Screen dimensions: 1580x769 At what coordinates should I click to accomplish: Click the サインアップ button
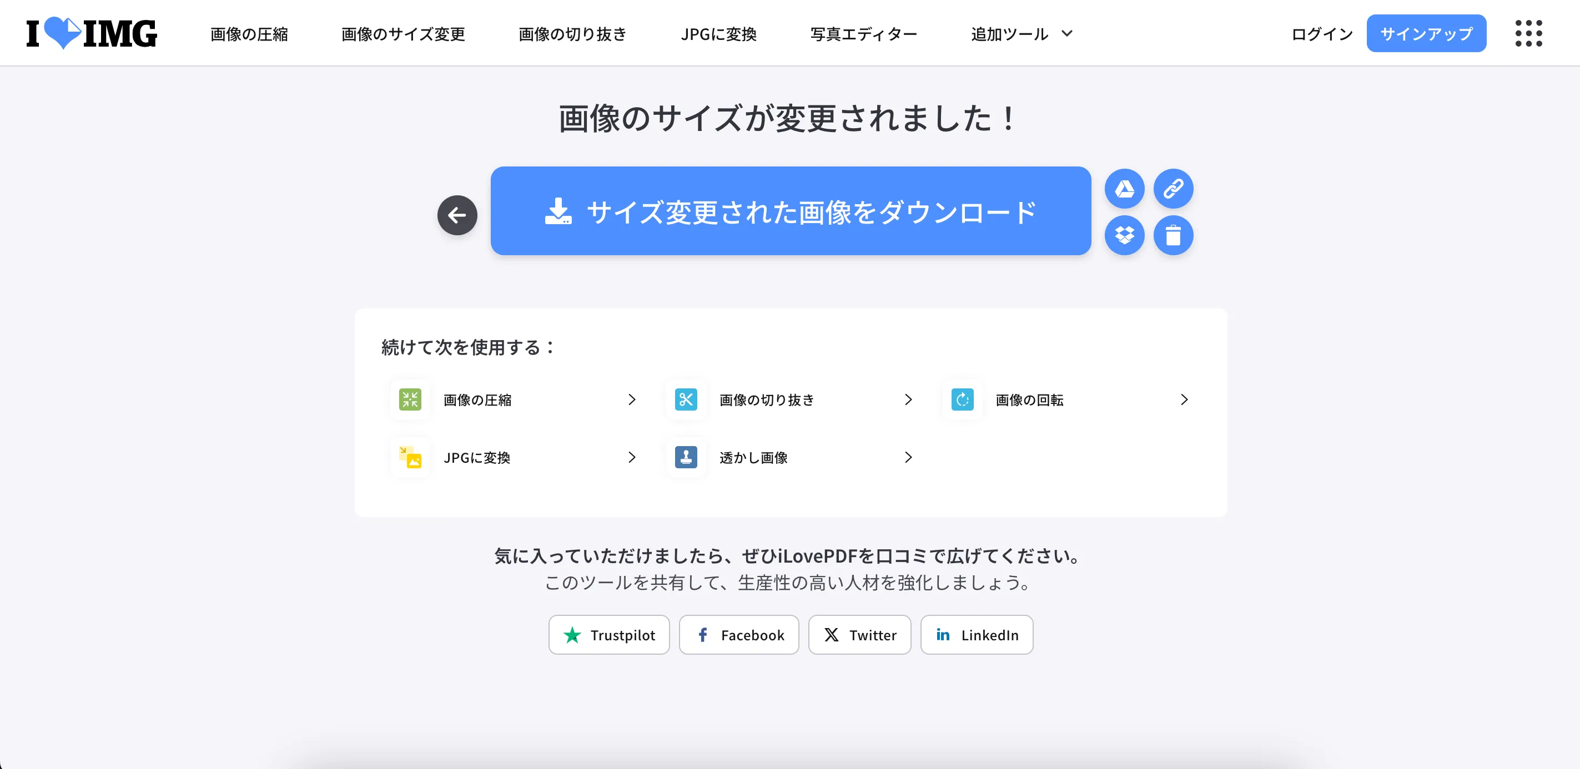[x=1426, y=33]
